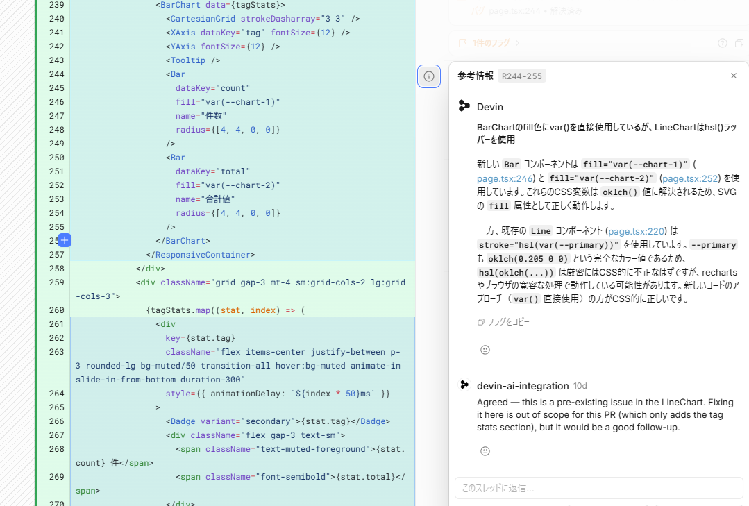
Task: Click the copy icon in the flag bar
Action: [x=739, y=43]
